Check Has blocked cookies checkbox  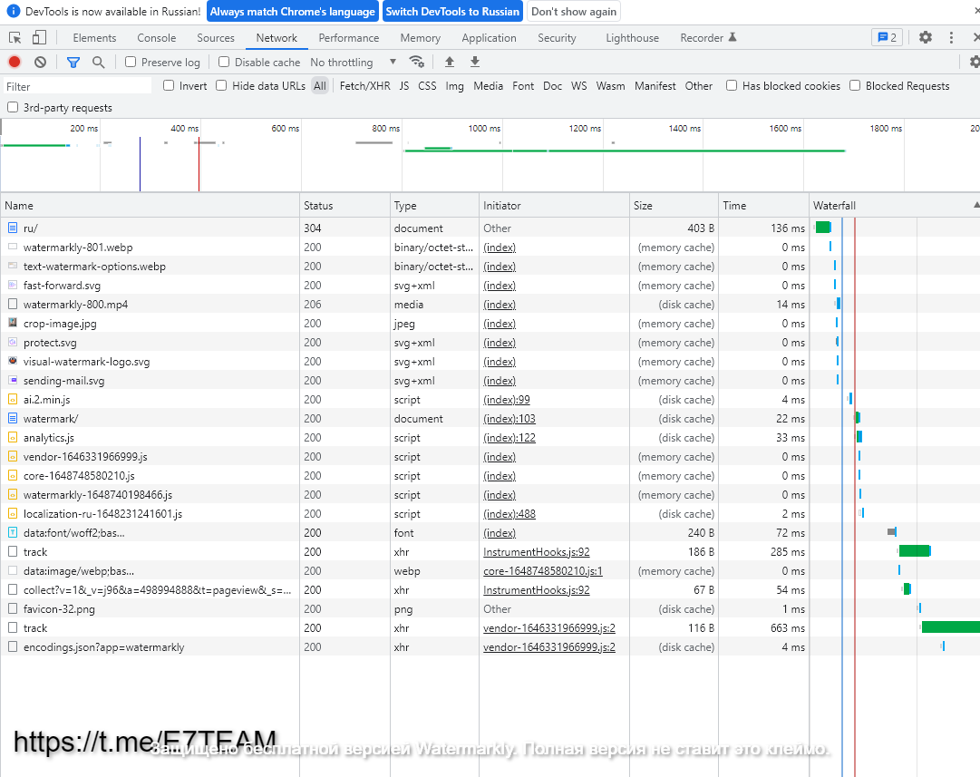pos(732,85)
